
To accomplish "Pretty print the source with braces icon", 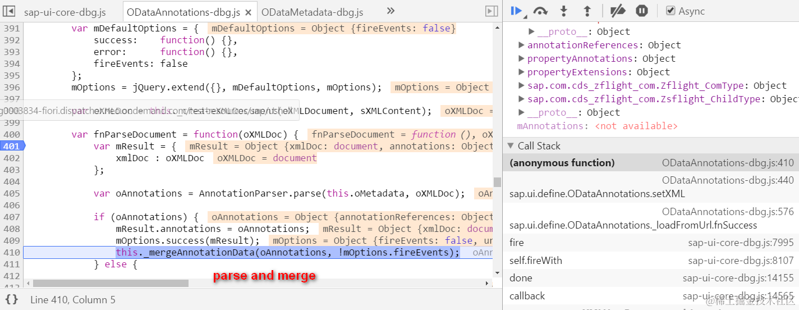I will point(12,299).
